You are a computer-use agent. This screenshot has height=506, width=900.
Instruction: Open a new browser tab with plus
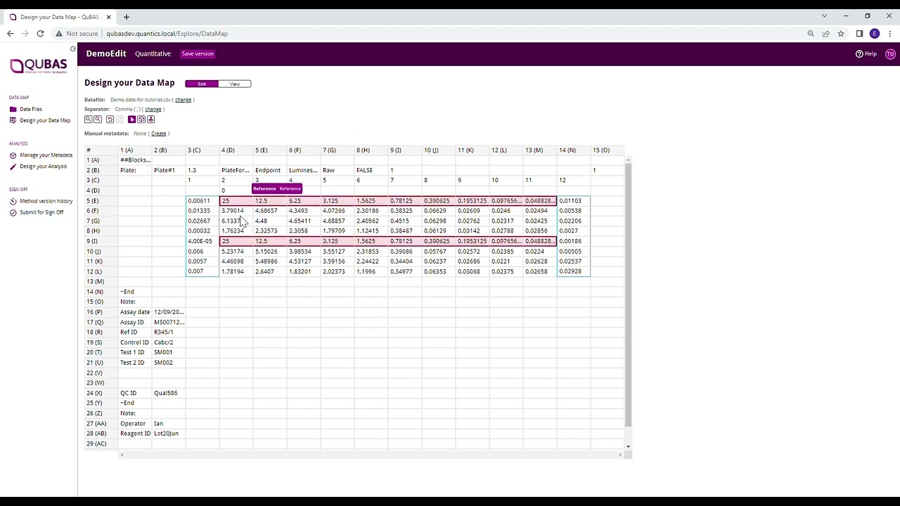pyautogui.click(x=127, y=17)
